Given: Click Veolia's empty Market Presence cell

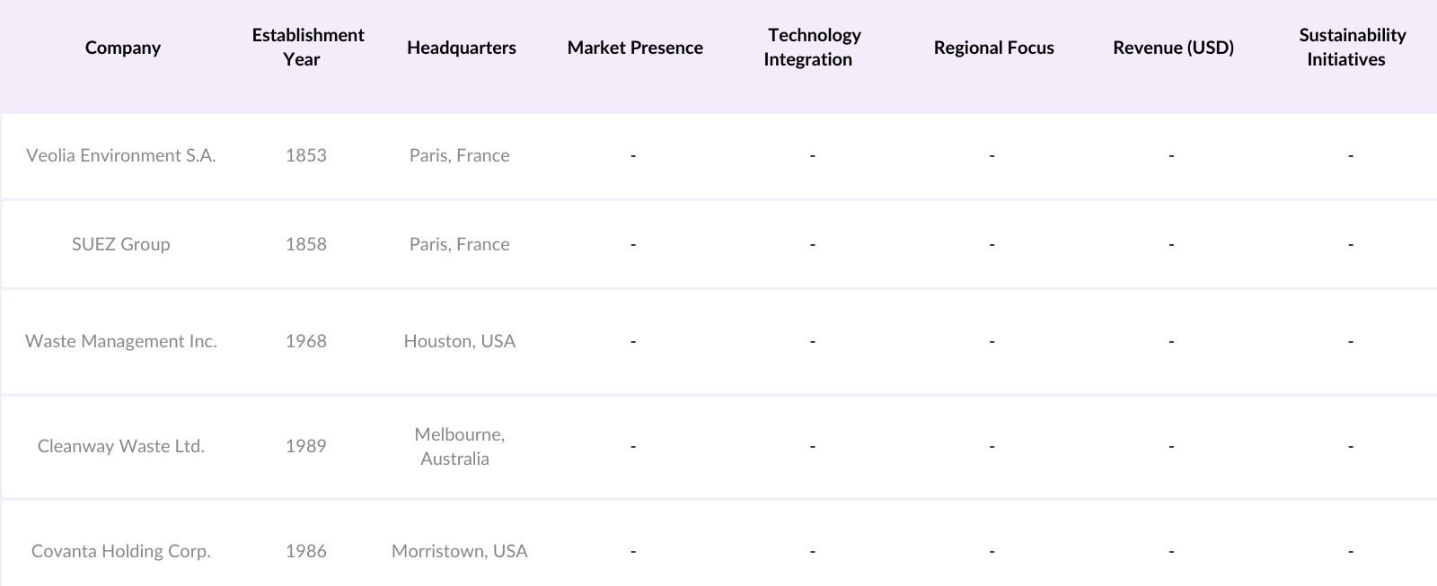Looking at the screenshot, I should point(633,155).
